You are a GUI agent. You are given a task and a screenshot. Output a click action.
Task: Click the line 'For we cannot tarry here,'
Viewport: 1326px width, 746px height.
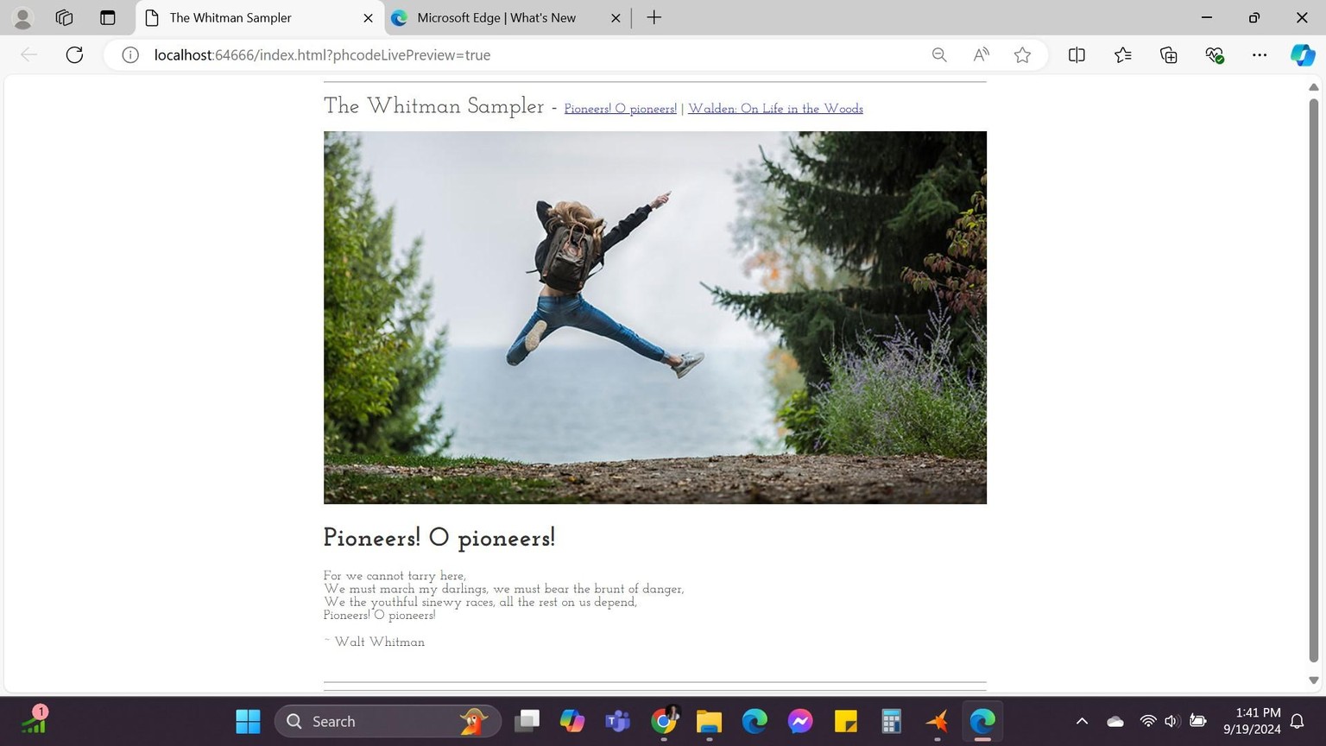[x=395, y=576]
